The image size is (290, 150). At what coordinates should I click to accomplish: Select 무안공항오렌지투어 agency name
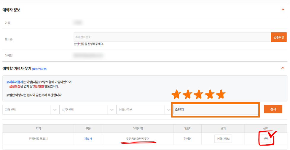click(x=138, y=139)
